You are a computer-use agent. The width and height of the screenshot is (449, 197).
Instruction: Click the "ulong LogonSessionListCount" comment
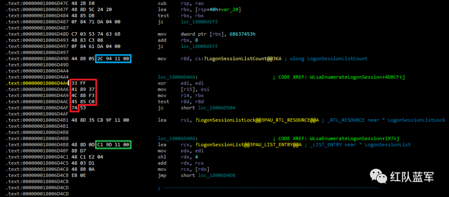(x=329, y=58)
